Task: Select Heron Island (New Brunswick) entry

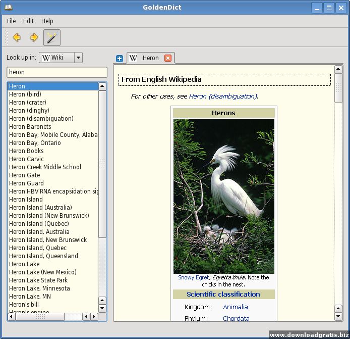Action: click(x=53, y=216)
